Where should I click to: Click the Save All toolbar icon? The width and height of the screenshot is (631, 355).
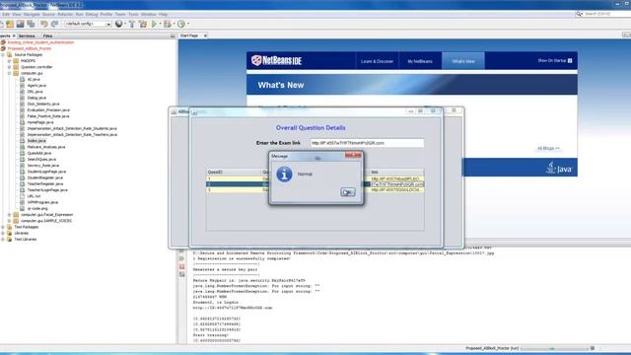[31, 24]
